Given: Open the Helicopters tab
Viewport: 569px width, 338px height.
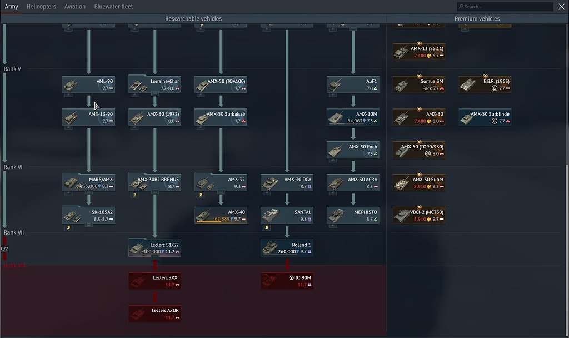Looking at the screenshot, I should pyautogui.click(x=41, y=6).
